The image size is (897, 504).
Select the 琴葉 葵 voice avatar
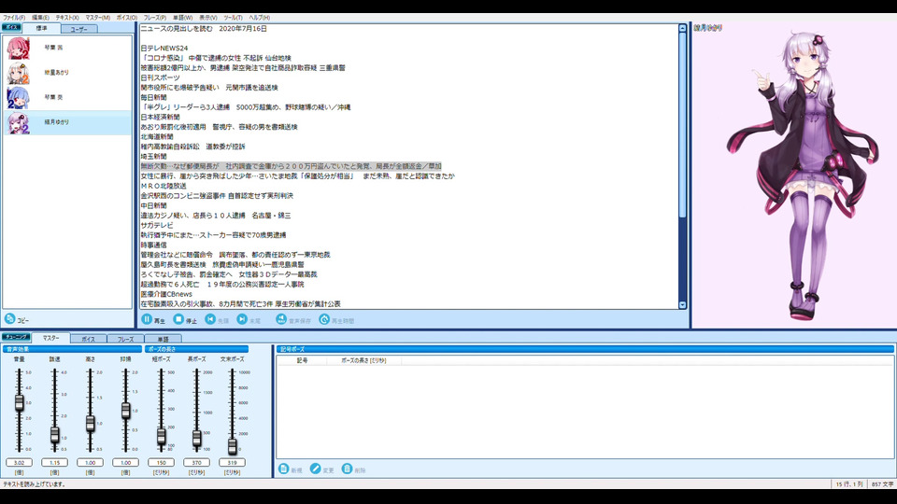[x=18, y=98]
